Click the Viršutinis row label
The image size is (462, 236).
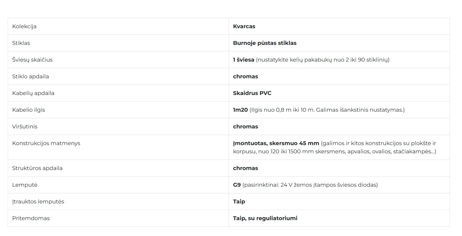point(25,127)
